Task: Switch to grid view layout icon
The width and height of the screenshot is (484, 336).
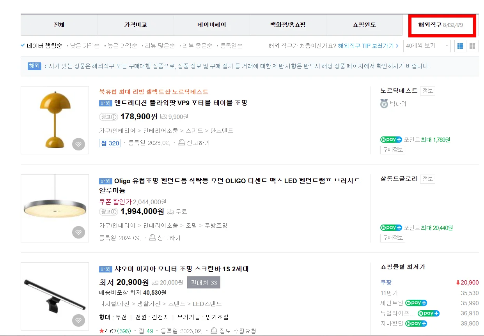Action: [x=472, y=46]
